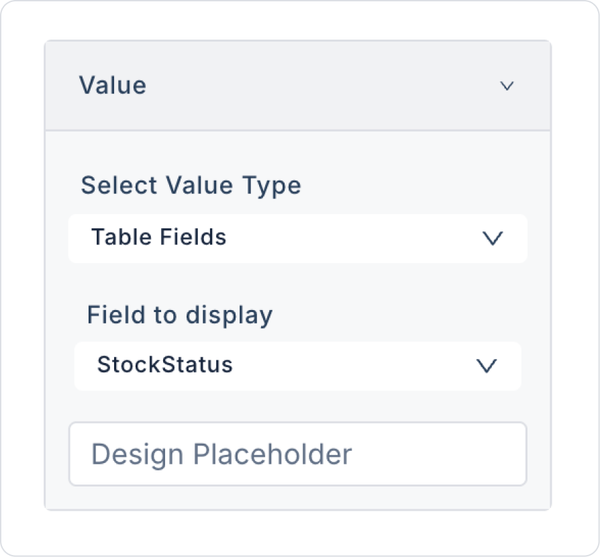The width and height of the screenshot is (600, 557).
Task: Change the displayed field from StockStatus
Action: 297,366
